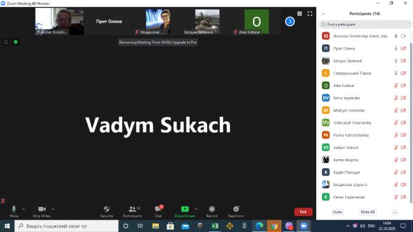Click the participants list scrollbar

[x=411, y=122]
